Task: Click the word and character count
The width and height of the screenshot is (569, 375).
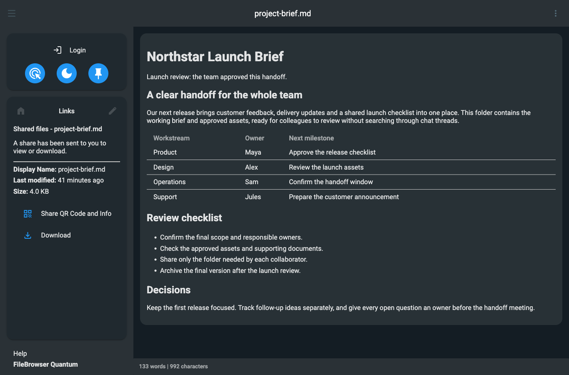Action: pos(173,366)
